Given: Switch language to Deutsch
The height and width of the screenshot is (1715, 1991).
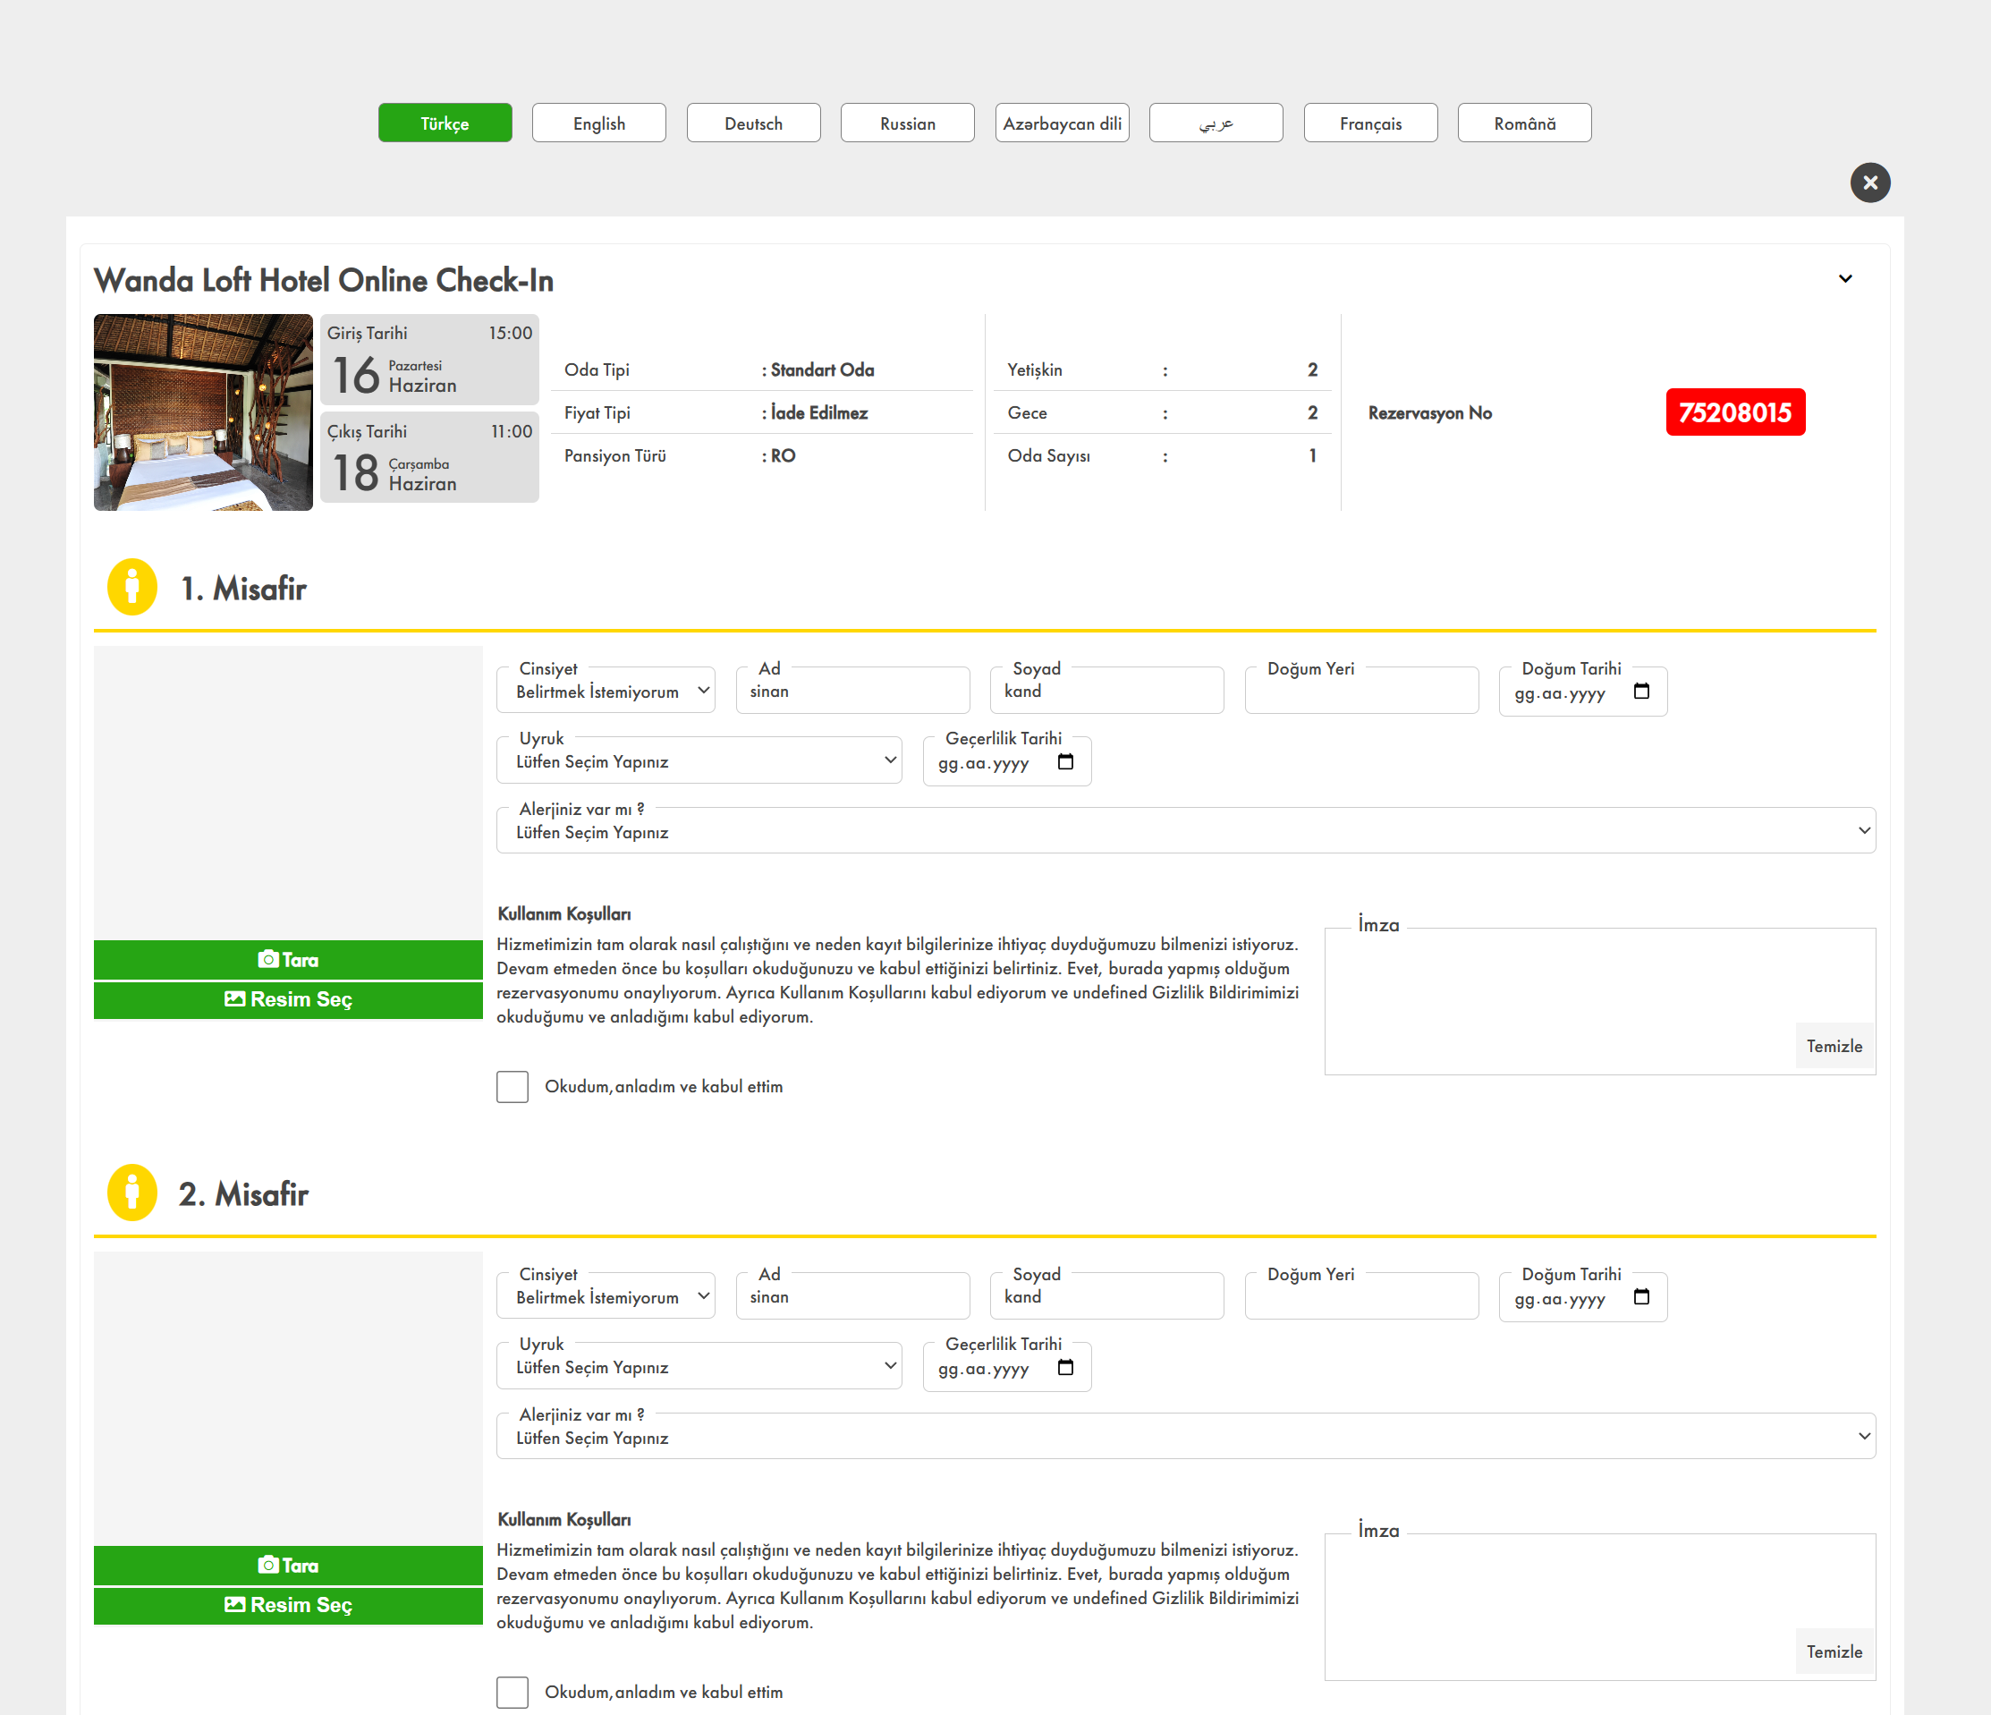Looking at the screenshot, I should coord(753,123).
